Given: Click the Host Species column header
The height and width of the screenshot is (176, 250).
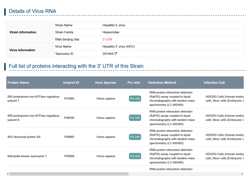Looking at the screenshot, I should tap(106, 83).
